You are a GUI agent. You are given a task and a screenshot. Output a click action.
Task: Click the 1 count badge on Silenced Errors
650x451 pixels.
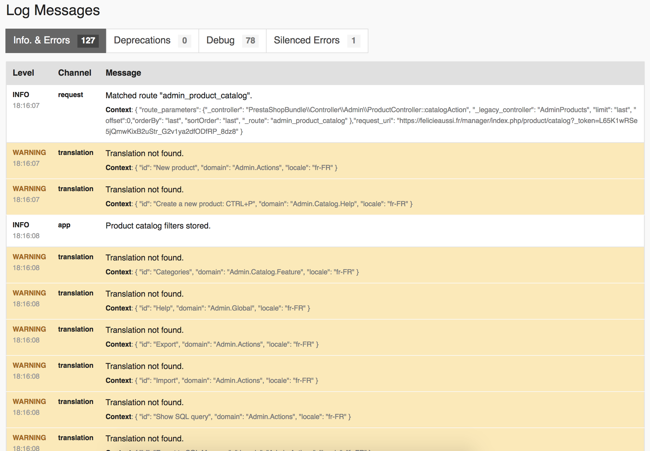tap(354, 41)
